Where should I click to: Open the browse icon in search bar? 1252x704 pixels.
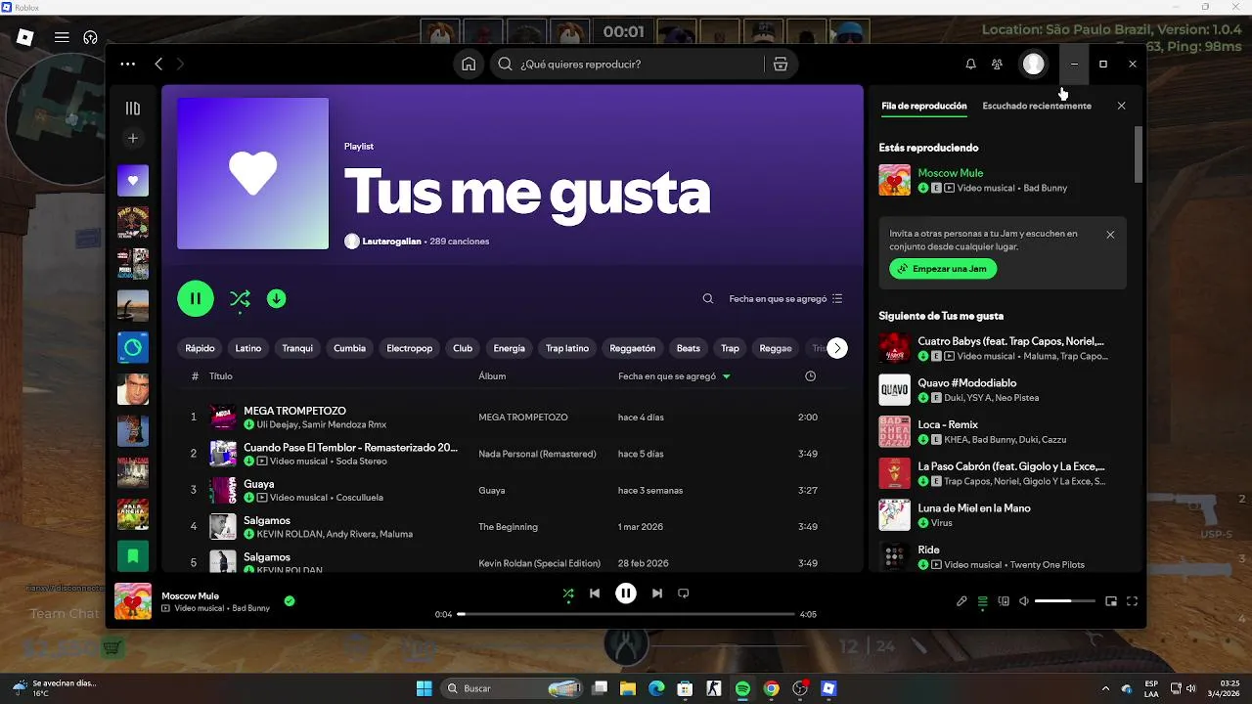click(781, 64)
